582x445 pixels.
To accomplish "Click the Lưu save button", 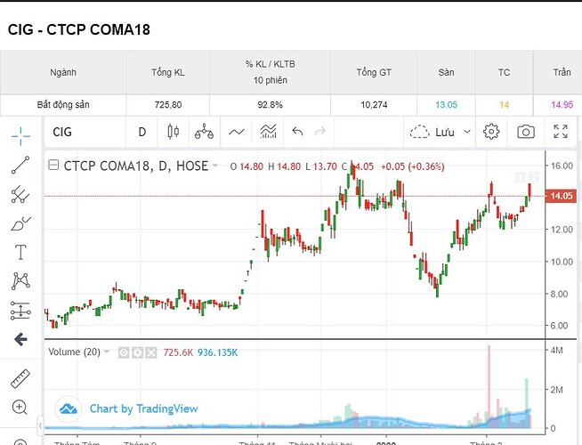I will pos(445,132).
